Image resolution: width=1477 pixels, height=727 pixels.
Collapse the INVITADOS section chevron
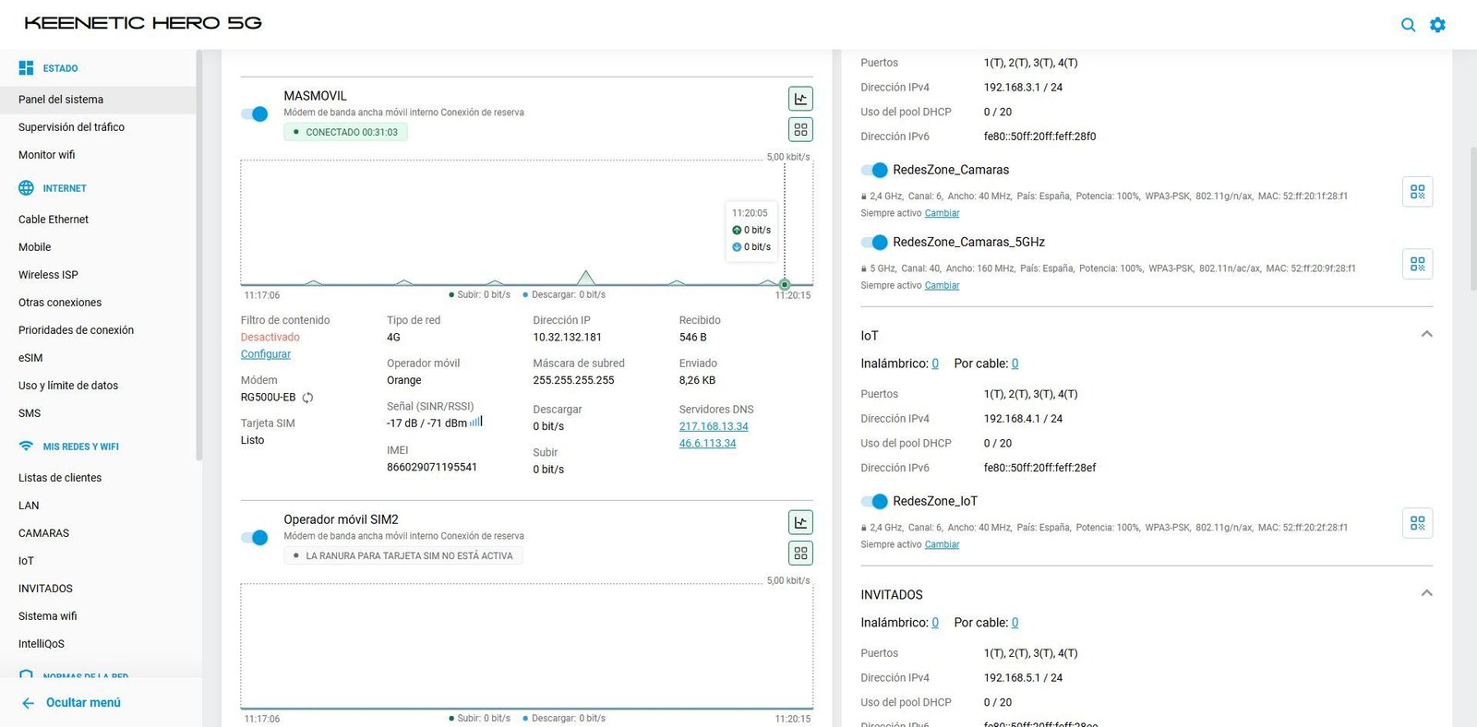coord(1426,593)
